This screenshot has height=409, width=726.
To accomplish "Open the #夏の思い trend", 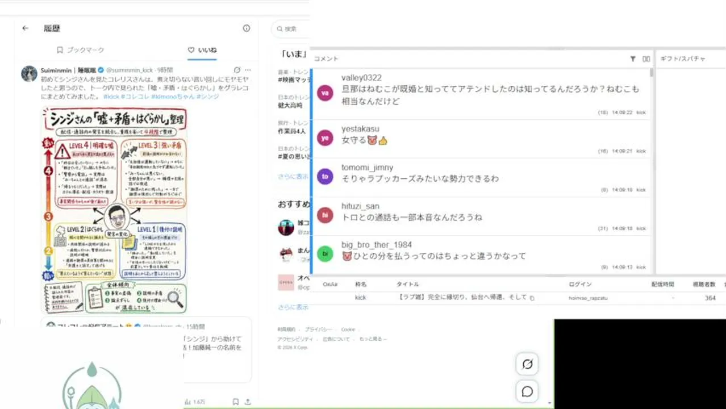I will (293, 156).
